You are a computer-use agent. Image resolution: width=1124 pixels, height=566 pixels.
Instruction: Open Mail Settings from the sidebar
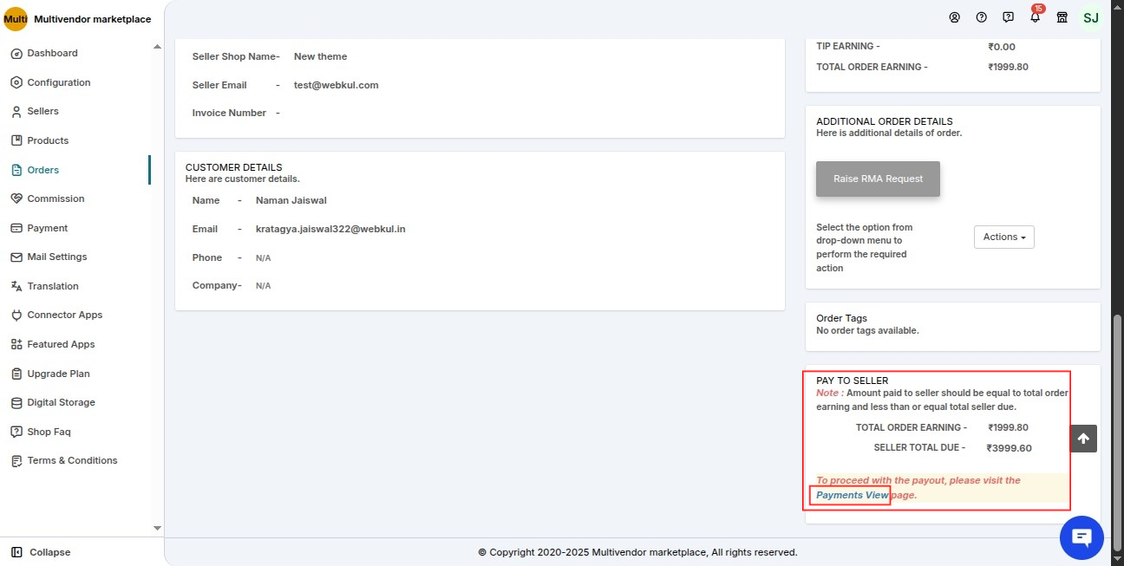click(18, 257)
